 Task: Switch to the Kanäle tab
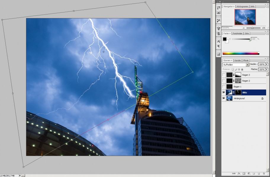coord(237,60)
